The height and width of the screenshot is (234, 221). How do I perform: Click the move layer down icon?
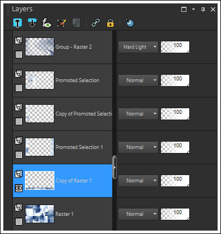tap(32, 23)
